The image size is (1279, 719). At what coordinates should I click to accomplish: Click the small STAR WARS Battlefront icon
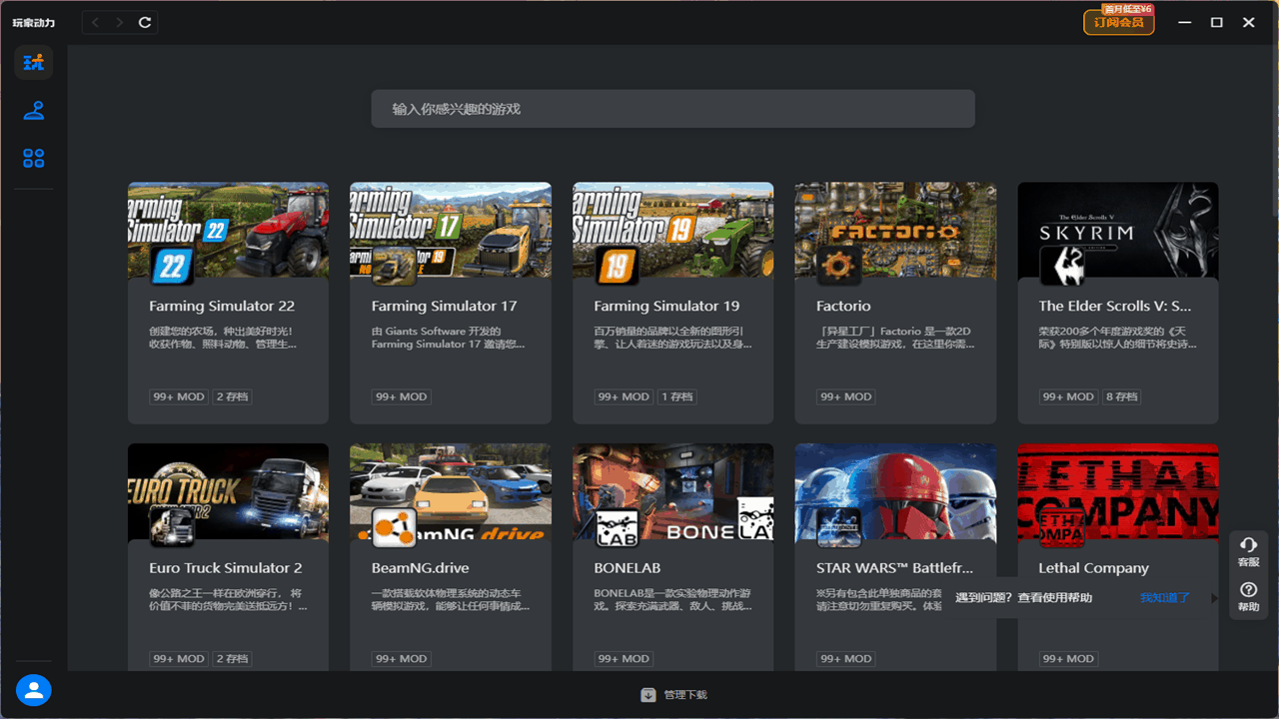pyautogui.click(x=838, y=527)
